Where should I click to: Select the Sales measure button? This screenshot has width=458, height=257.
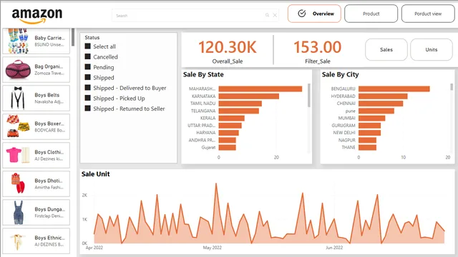(386, 49)
